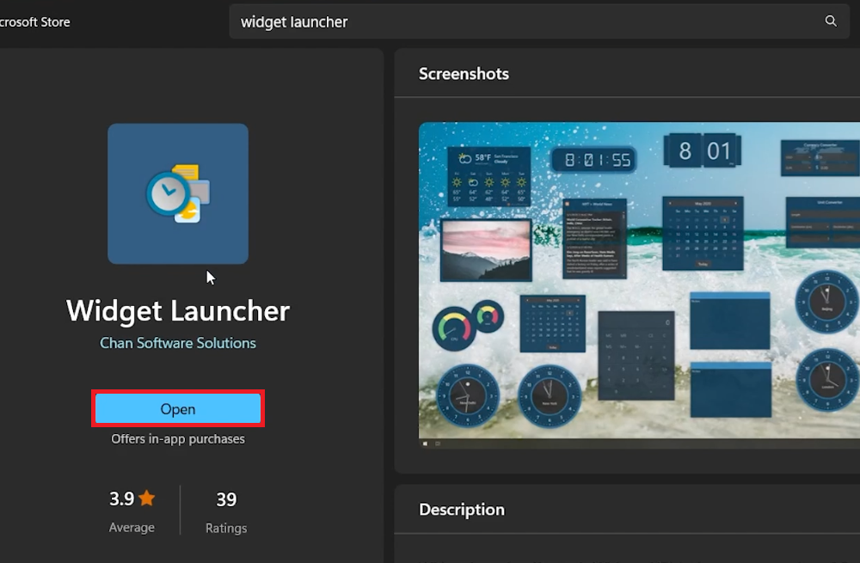This screenshot has height=563, width=860.
Task: Click the widget launcher search field
Action: [539, 21]
